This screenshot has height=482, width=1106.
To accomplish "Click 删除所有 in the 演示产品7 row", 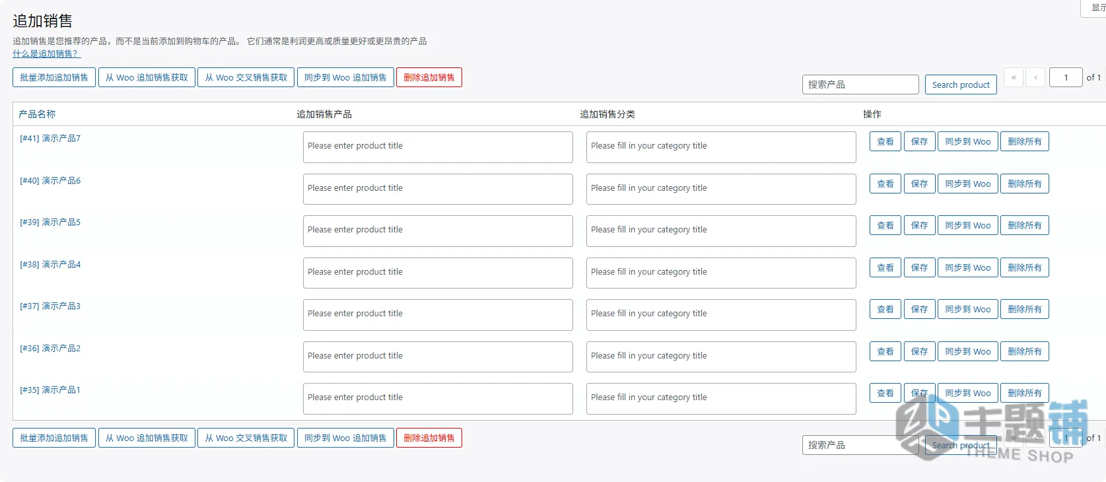I will pos(1025,141).
